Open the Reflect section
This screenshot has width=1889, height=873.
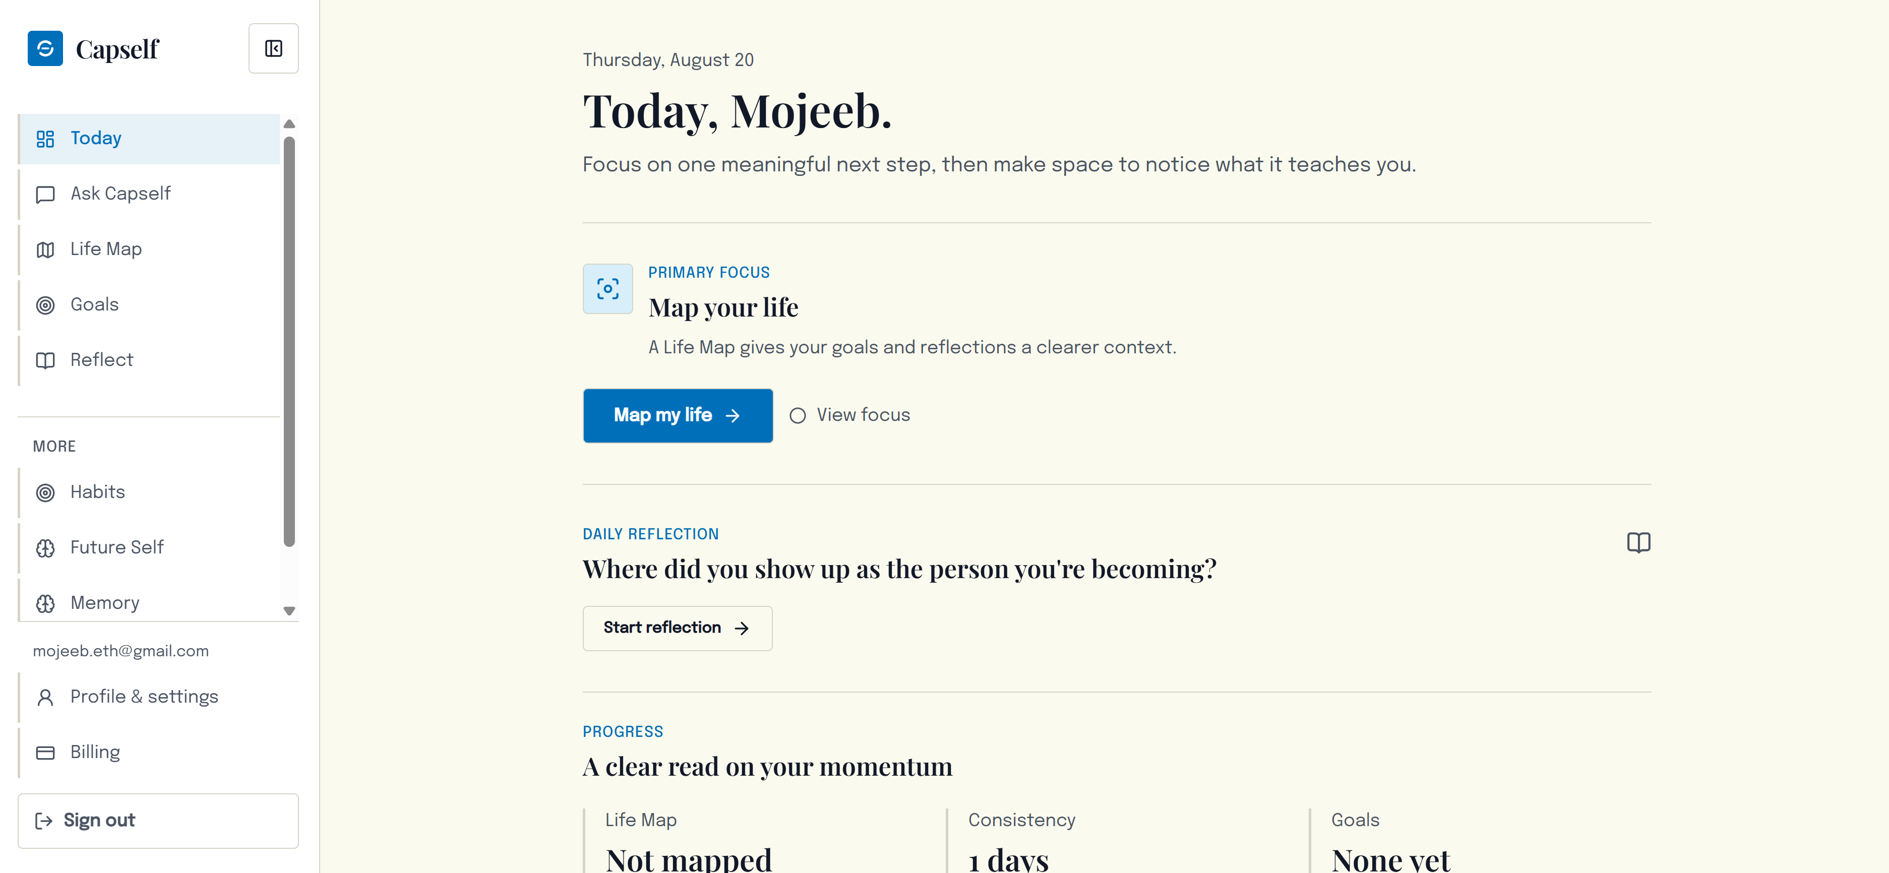click(x=149, y=360)
